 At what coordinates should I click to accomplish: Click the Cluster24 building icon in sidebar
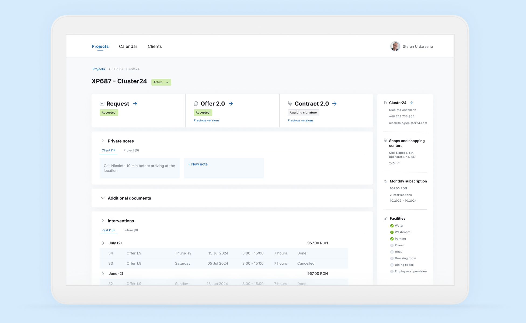pyautogui.click(x=385, y=102)
